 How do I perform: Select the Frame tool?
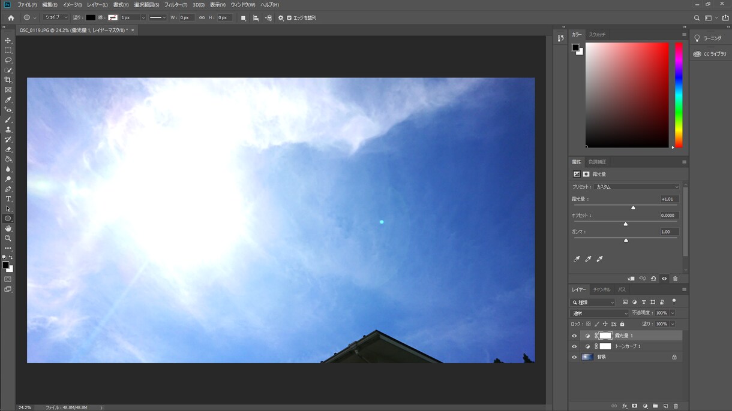click(8, 90)
